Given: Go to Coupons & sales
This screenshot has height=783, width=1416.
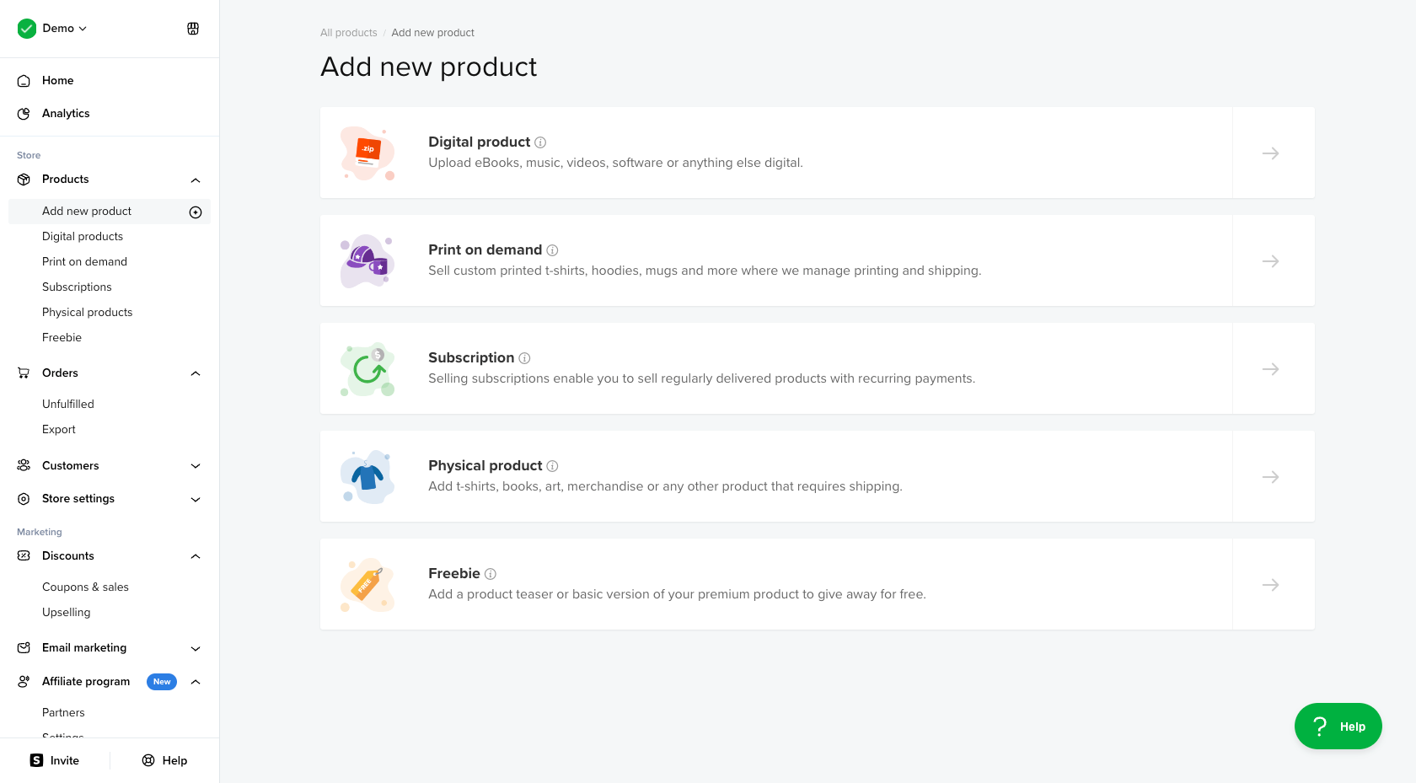Looking at the screenshot, I should (x=85, y=587).
